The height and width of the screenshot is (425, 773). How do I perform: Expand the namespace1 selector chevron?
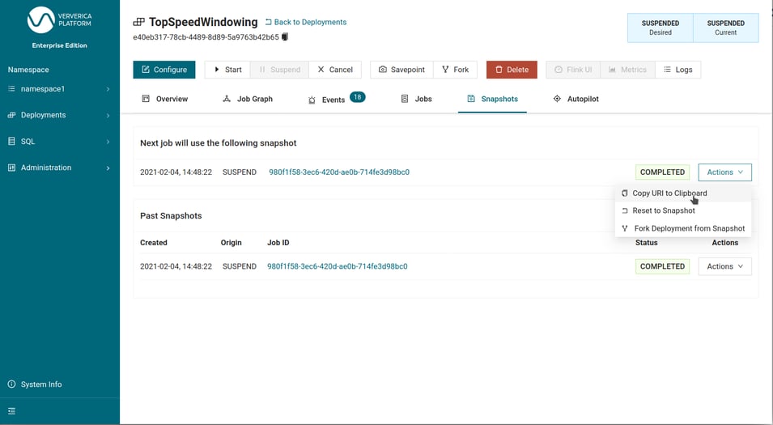(x=108, y=89)
